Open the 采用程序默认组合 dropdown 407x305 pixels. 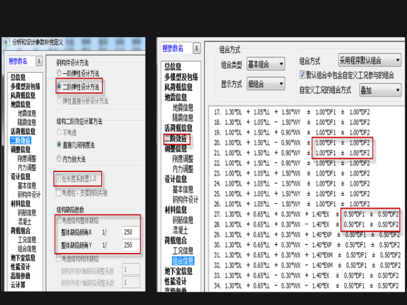tap(370, 60)
